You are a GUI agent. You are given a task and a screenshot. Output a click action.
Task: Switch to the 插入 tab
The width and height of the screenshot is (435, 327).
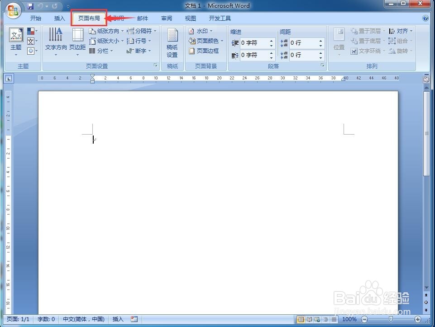pos(59,18)
